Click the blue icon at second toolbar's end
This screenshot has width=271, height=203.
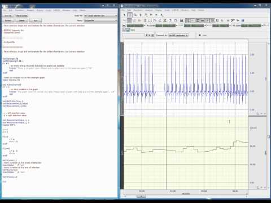click(243, 20)
